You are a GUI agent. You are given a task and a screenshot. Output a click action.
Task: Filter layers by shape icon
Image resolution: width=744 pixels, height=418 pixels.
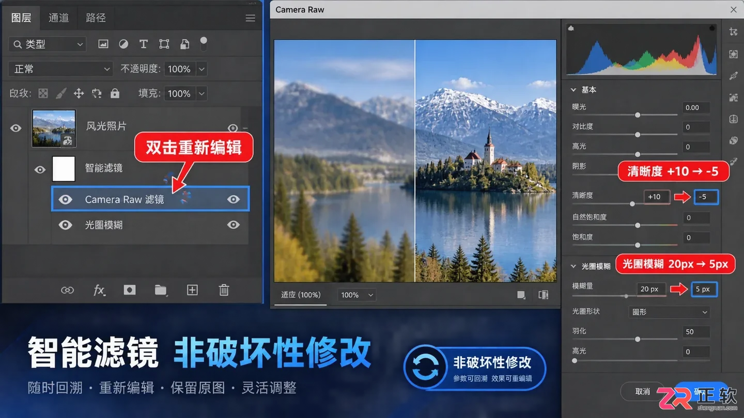tap(164, 44)
